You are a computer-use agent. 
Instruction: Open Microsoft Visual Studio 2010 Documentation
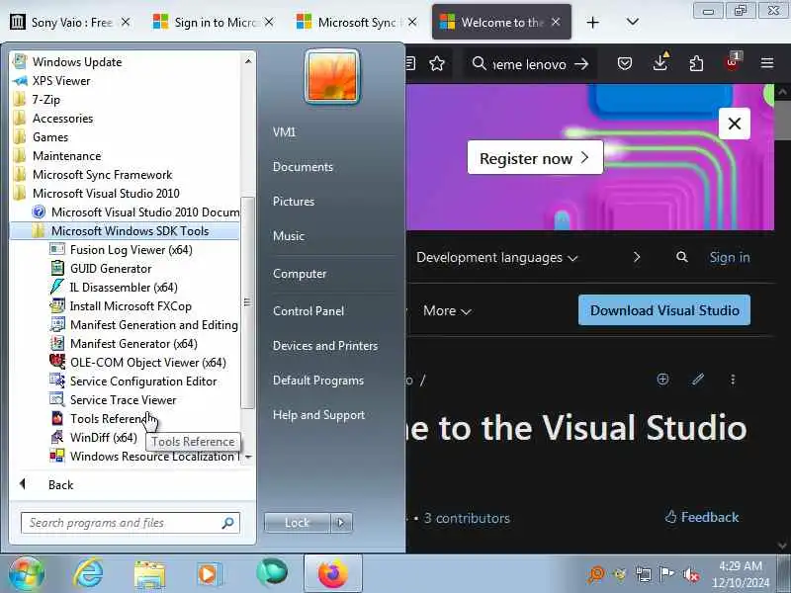(x=135, y=212)
